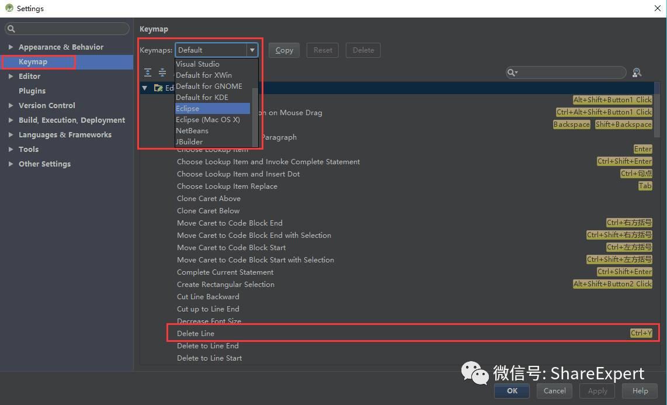This screenshot has height=405, width=667.
Task: Select Choose Lookup Item Replace action
Action: point(227,186)
